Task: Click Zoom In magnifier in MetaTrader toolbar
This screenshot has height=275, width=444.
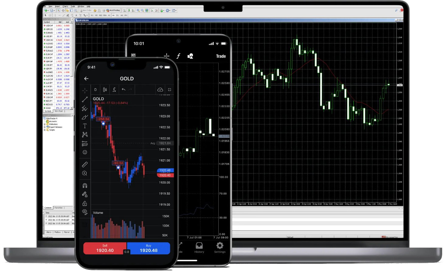Action: click(x=138, y=10)
